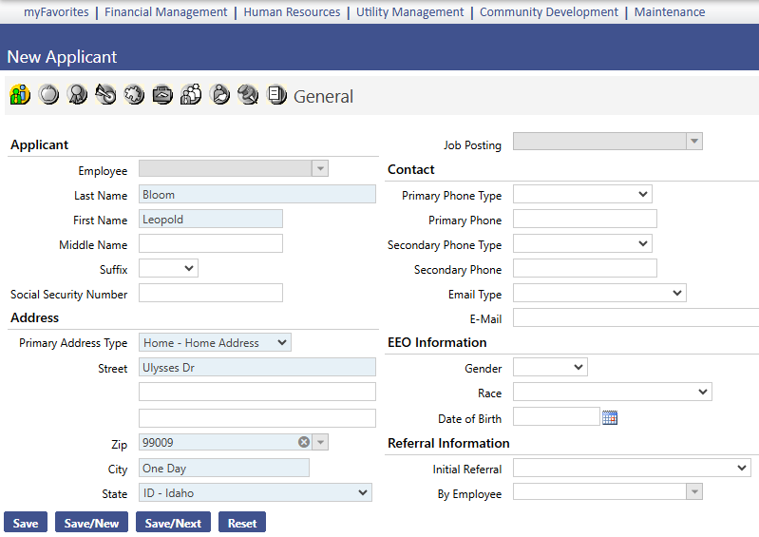This screenshot has height=537, width=759.
Task: Expand the State dropdown showing Idaho
Action: coord(256,492)
